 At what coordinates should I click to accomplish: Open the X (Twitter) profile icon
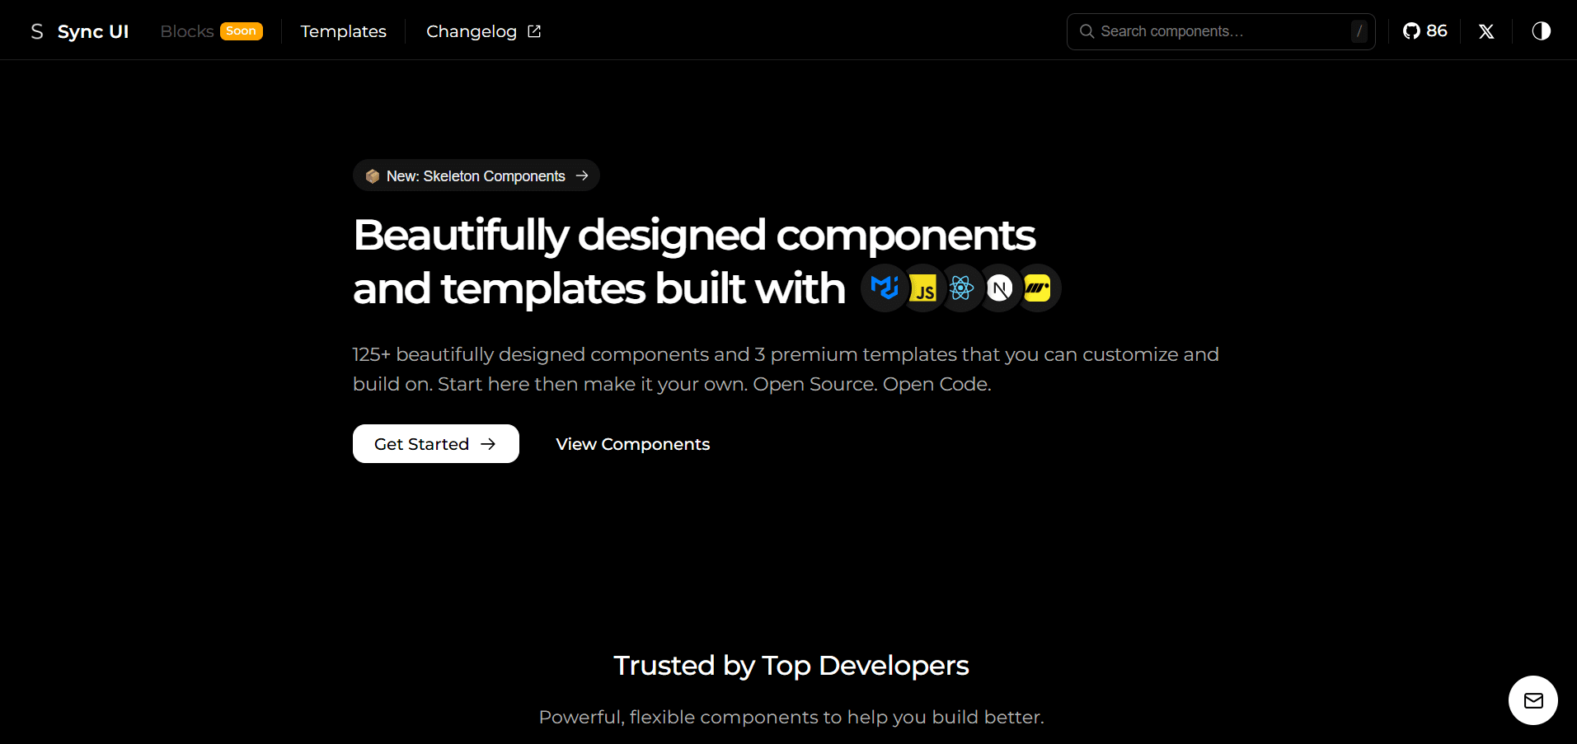pos(1486,31)
